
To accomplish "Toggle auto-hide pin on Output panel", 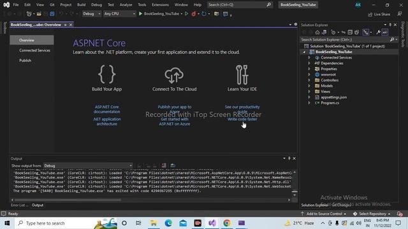I will (x=289, y=158).
